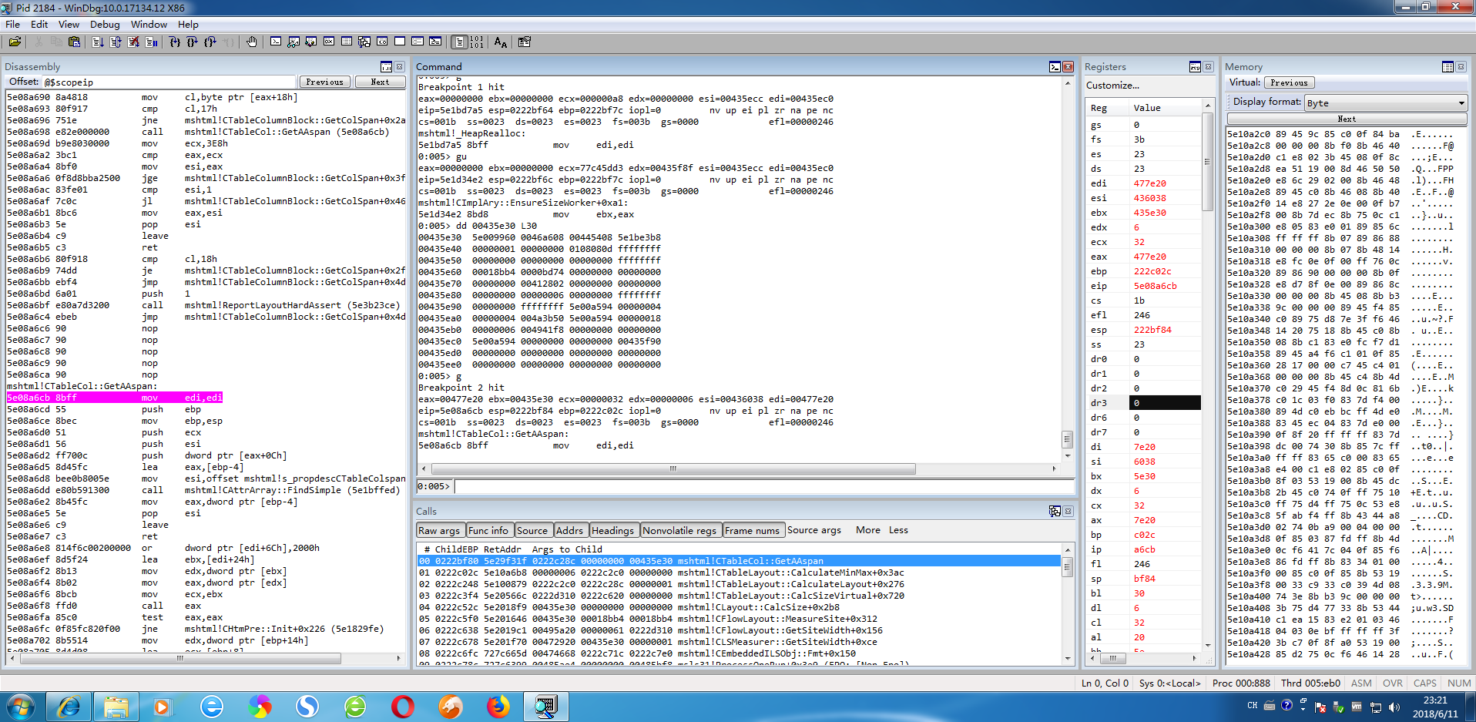Toggle Raw args in the Calls window

[x=439, y=530]
